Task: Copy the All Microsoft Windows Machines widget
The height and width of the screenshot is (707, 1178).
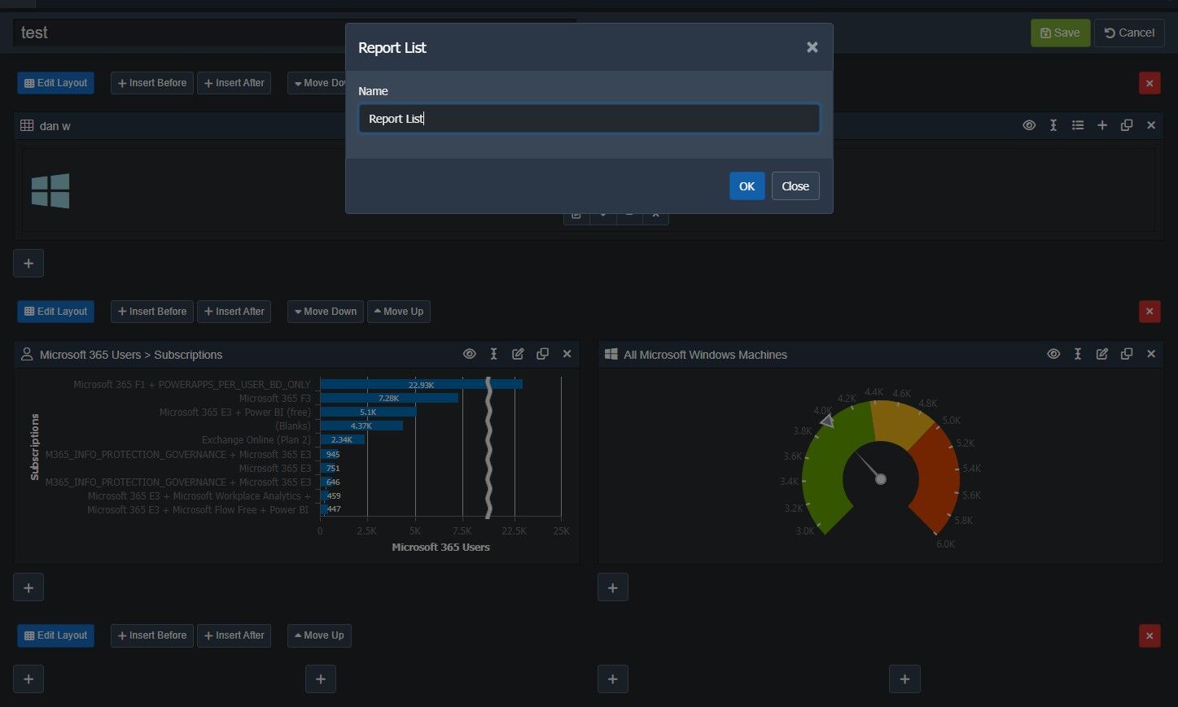Action: pyautogui.click(x=1127, y=354)
